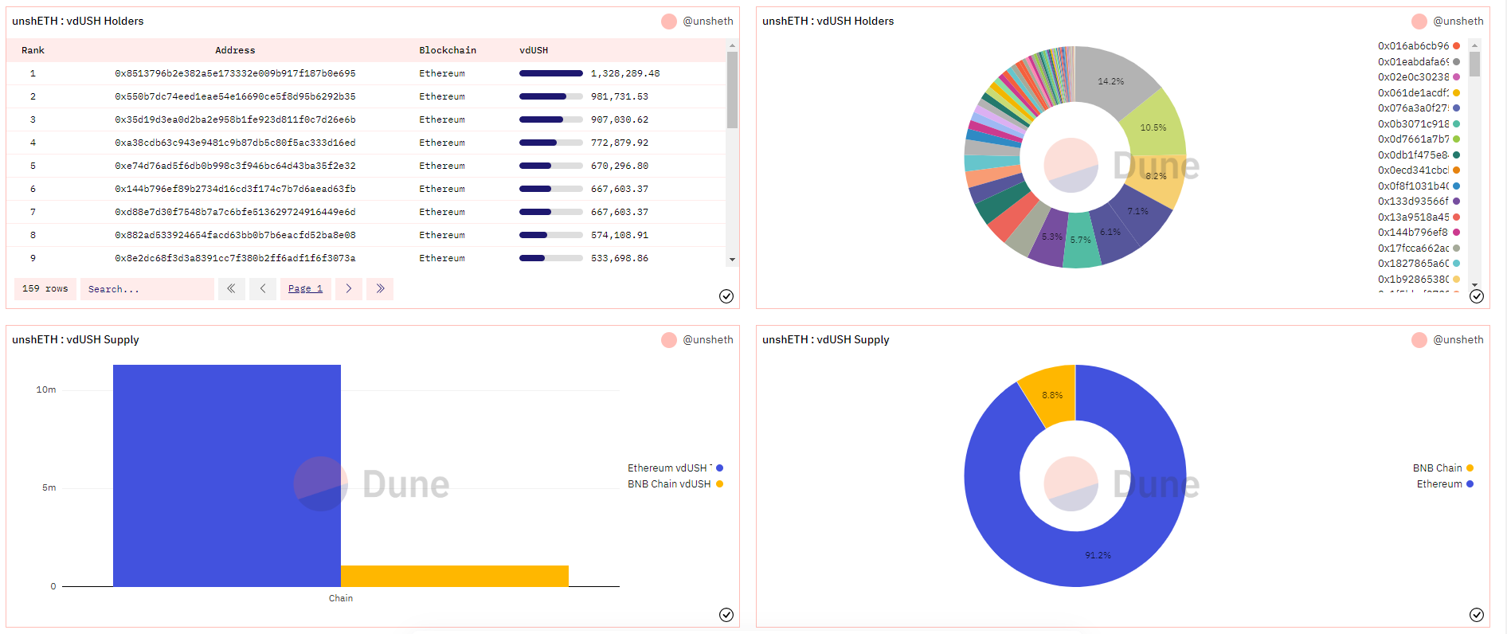This screenshot has height=634, width=1507.
Task: Open the @unsheth link in the holders table panel
Action: [708, 22]
